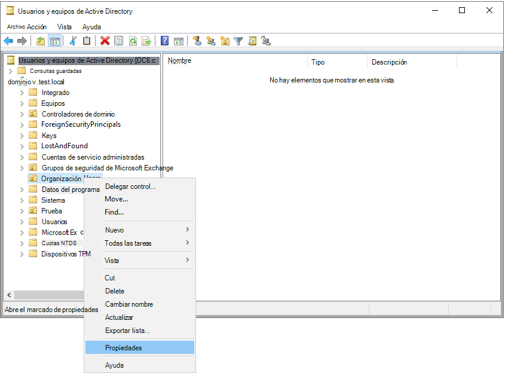Open the Acción menu

36,27
